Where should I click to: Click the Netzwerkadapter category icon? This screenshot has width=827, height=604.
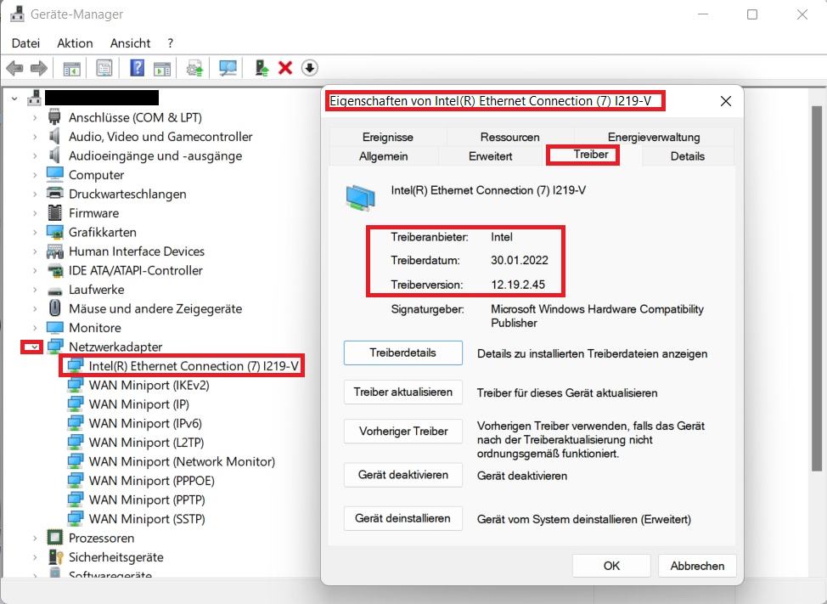tap(55, 346)
